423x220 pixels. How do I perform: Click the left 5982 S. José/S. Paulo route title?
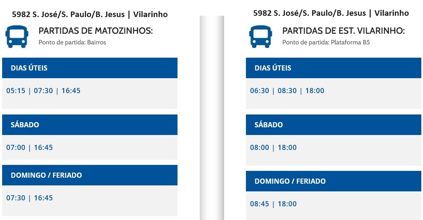tap(90, 14)
